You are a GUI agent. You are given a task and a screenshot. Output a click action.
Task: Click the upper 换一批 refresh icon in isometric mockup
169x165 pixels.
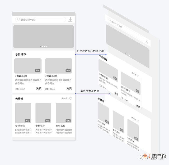point(138,76)
